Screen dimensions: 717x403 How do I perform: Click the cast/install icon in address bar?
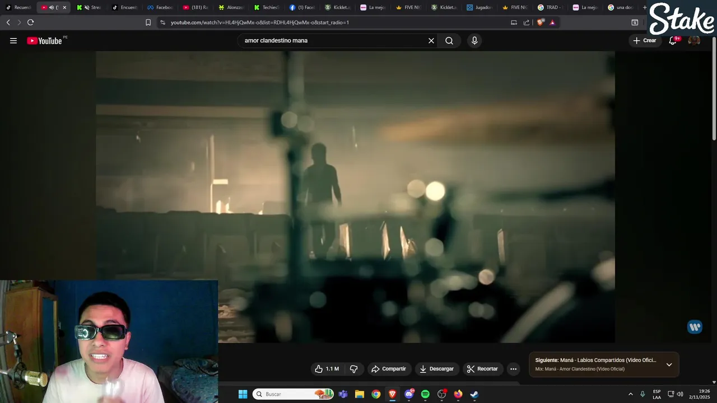(514, 22)
